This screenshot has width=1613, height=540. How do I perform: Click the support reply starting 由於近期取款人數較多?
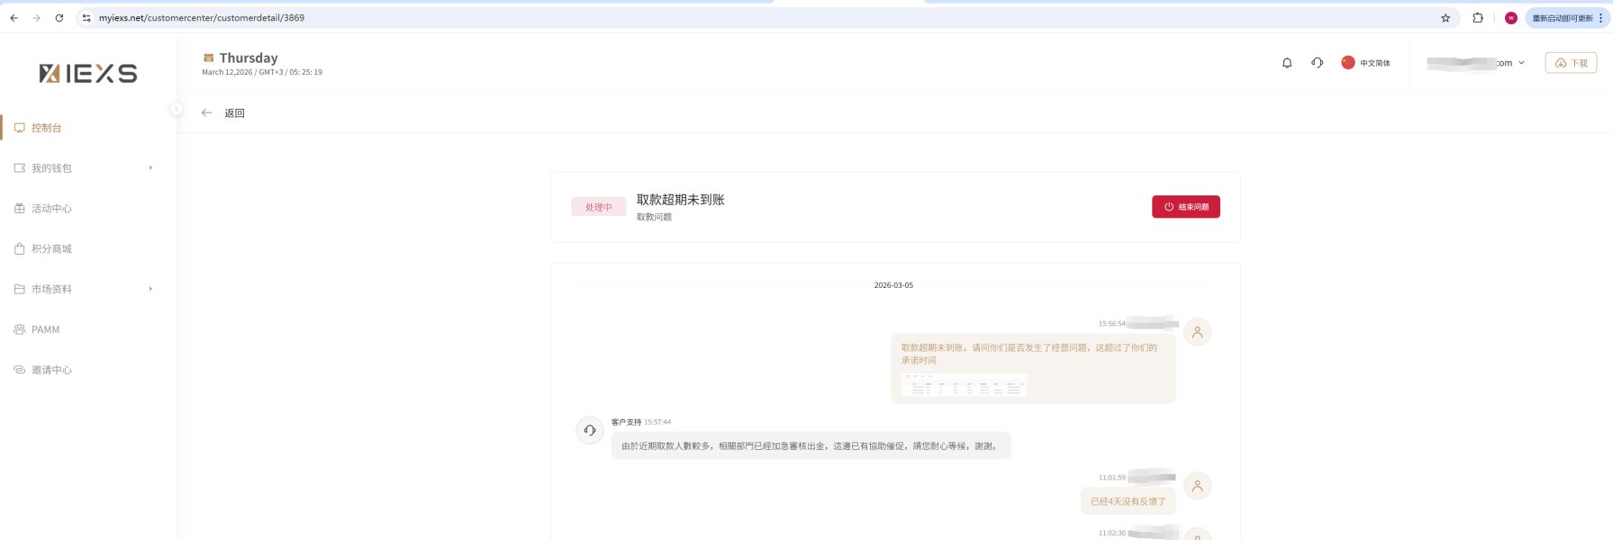(x=811, y=445)
